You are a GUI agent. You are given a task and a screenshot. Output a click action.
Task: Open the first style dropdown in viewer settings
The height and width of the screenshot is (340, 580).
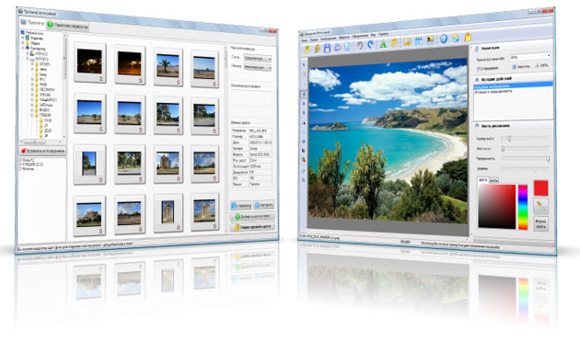[x=258, y=58]
